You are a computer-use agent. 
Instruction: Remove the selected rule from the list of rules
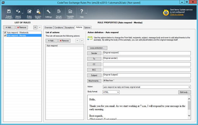22,27
